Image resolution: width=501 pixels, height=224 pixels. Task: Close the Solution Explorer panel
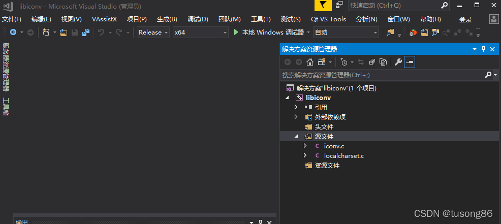[x=492, y=49]
